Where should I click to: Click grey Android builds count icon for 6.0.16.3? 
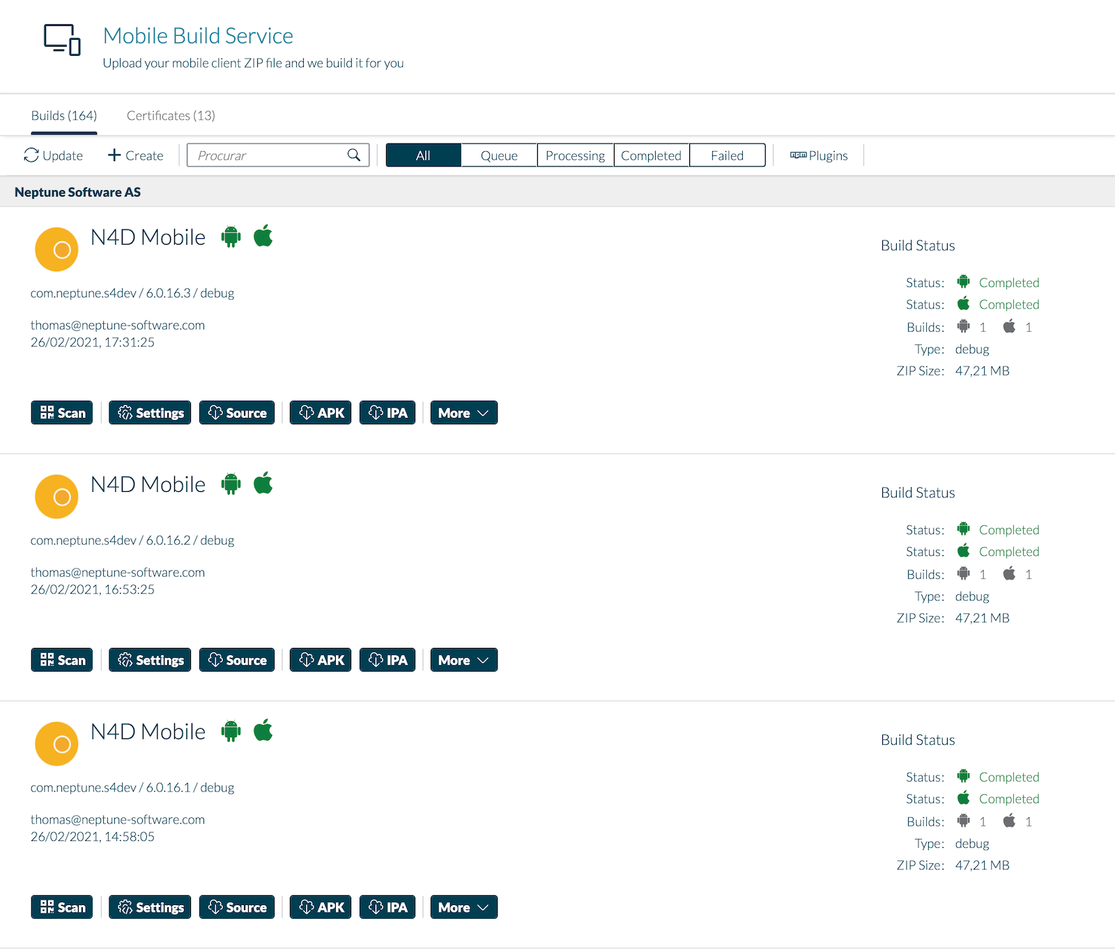964,326
